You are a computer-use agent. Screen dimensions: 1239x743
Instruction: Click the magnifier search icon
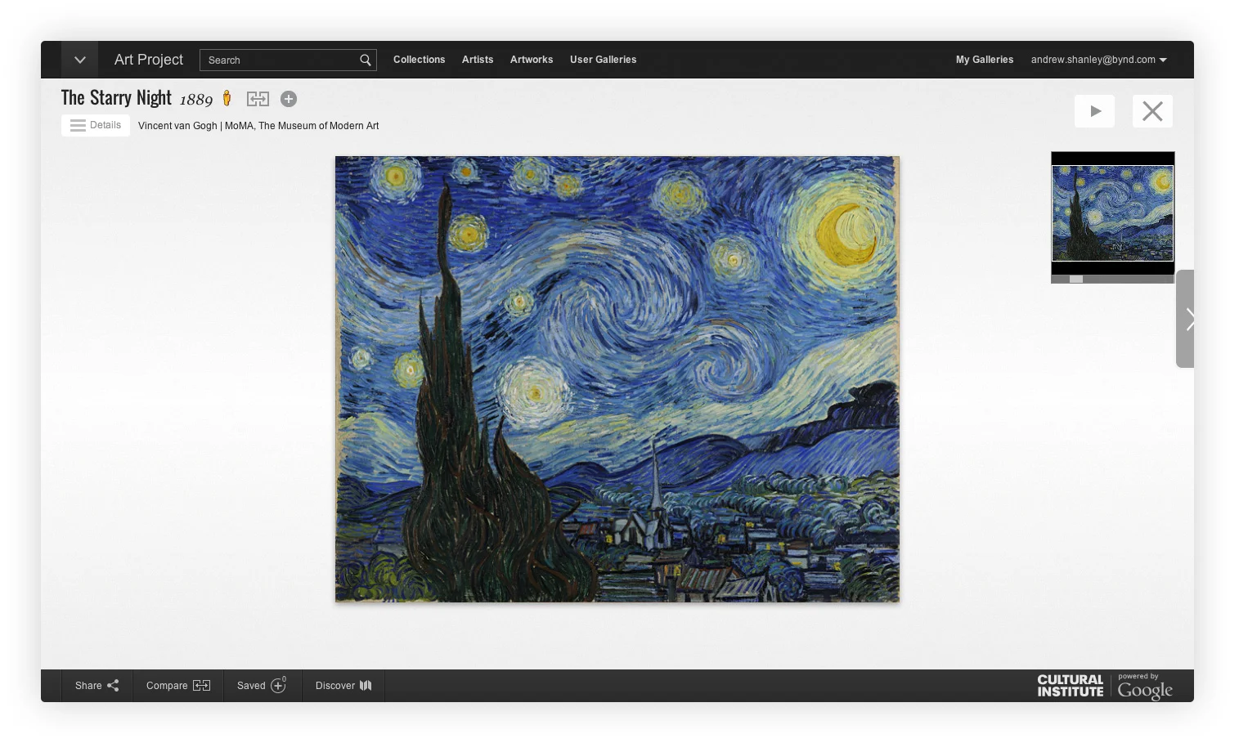(366, 60)
